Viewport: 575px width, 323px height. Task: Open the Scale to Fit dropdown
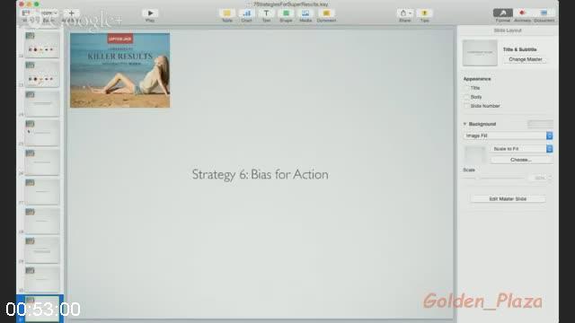pyautogui.click(x=521, y=149)
